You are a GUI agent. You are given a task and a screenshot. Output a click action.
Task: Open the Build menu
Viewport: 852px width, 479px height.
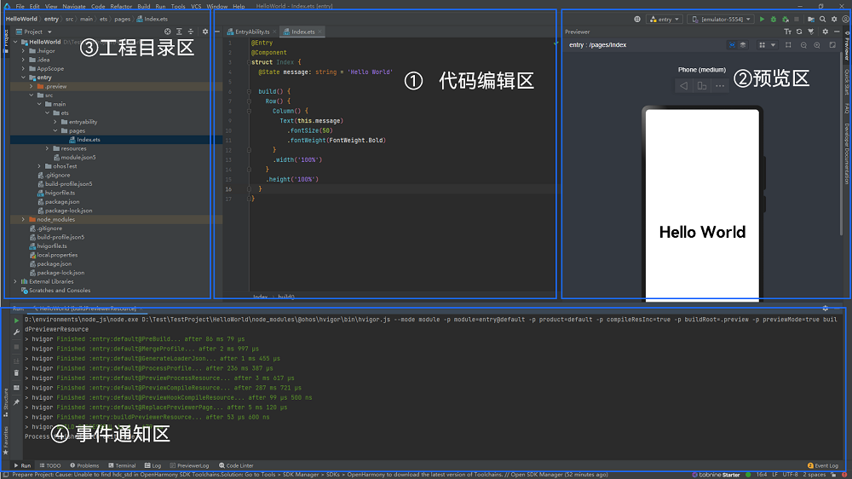pyautogui.click(x=143, y=7)
